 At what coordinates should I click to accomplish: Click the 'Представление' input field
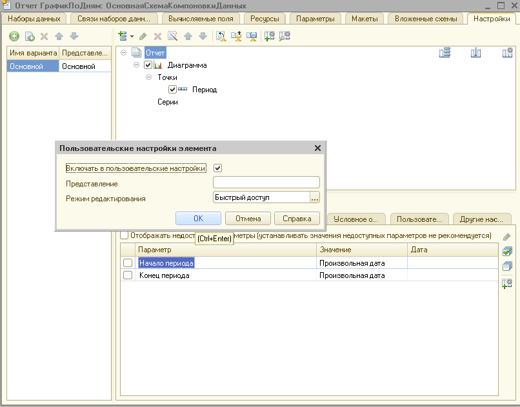pyautogui.click(x=266, y=183)
